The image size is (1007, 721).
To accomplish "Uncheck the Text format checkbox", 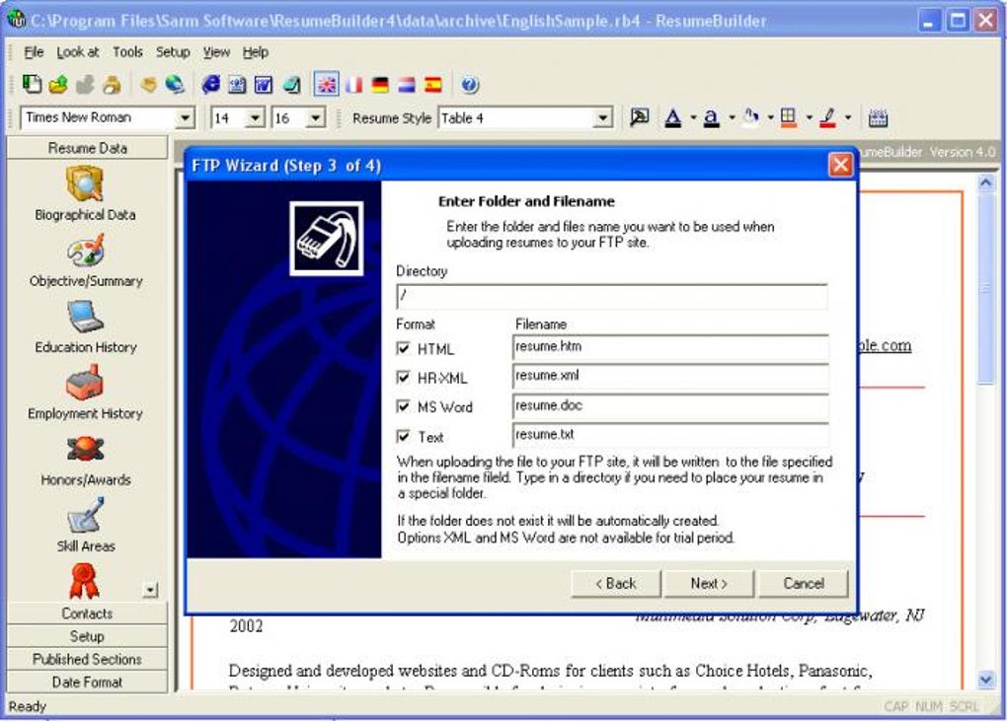I will 404,436.
